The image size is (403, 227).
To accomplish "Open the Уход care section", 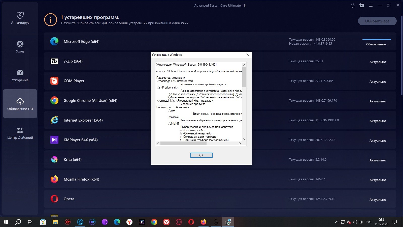I will tap(20, 47).
